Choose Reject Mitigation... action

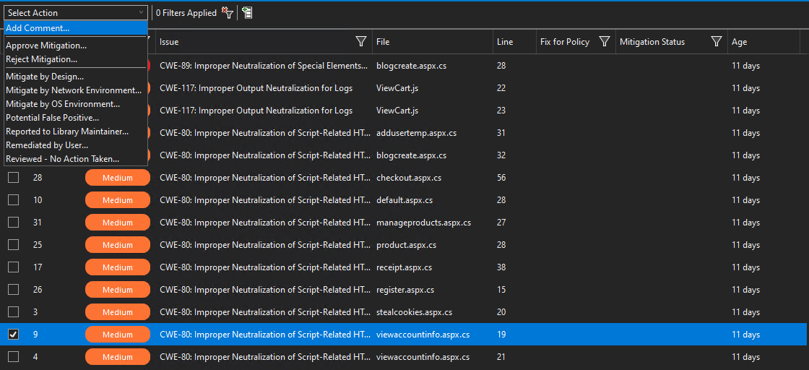point(76,59)
